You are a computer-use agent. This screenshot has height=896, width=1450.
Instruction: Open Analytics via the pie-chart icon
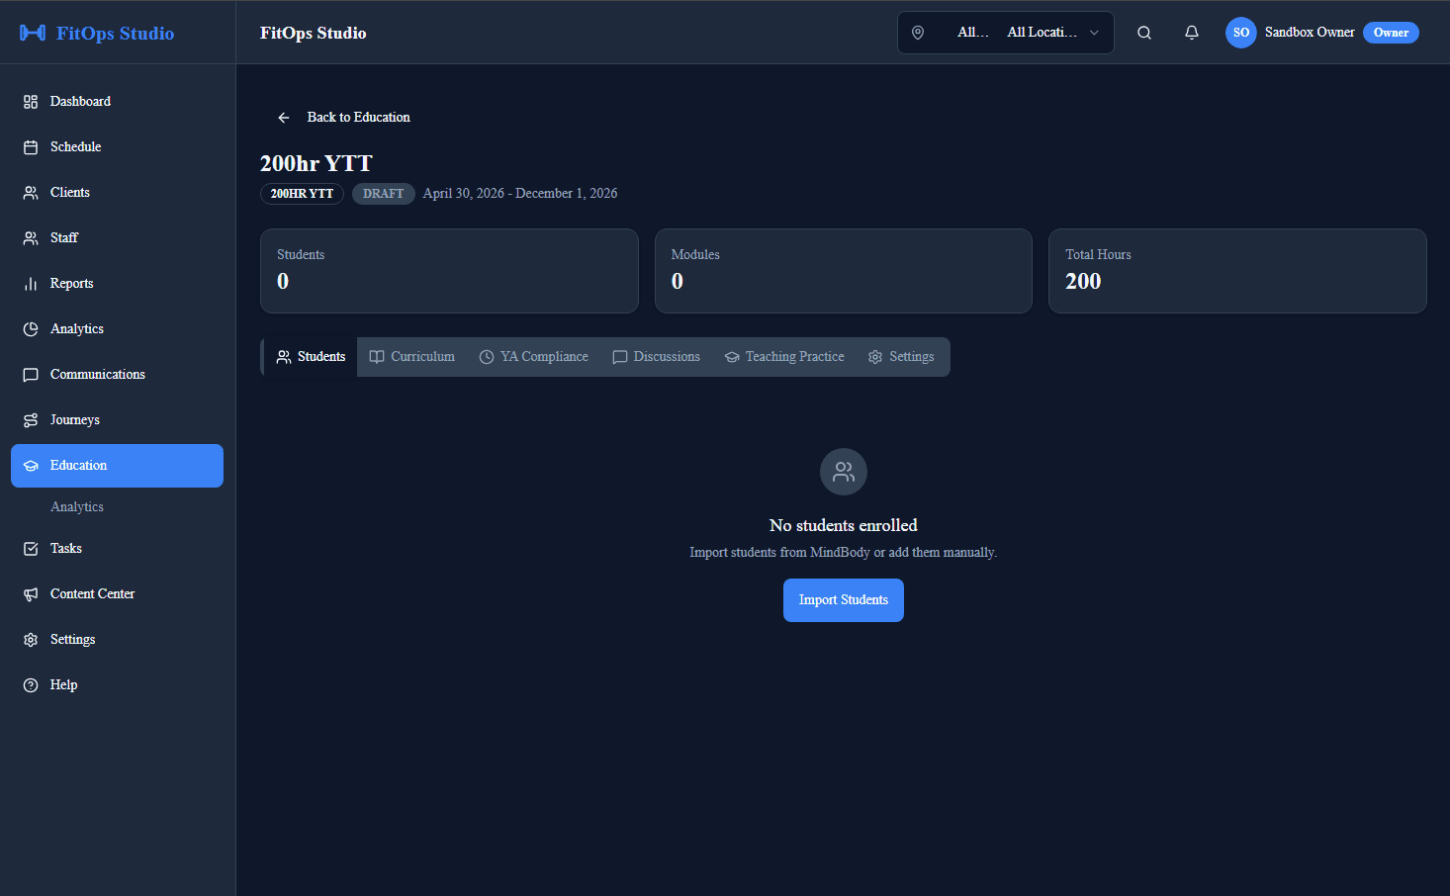coord(31,328)
